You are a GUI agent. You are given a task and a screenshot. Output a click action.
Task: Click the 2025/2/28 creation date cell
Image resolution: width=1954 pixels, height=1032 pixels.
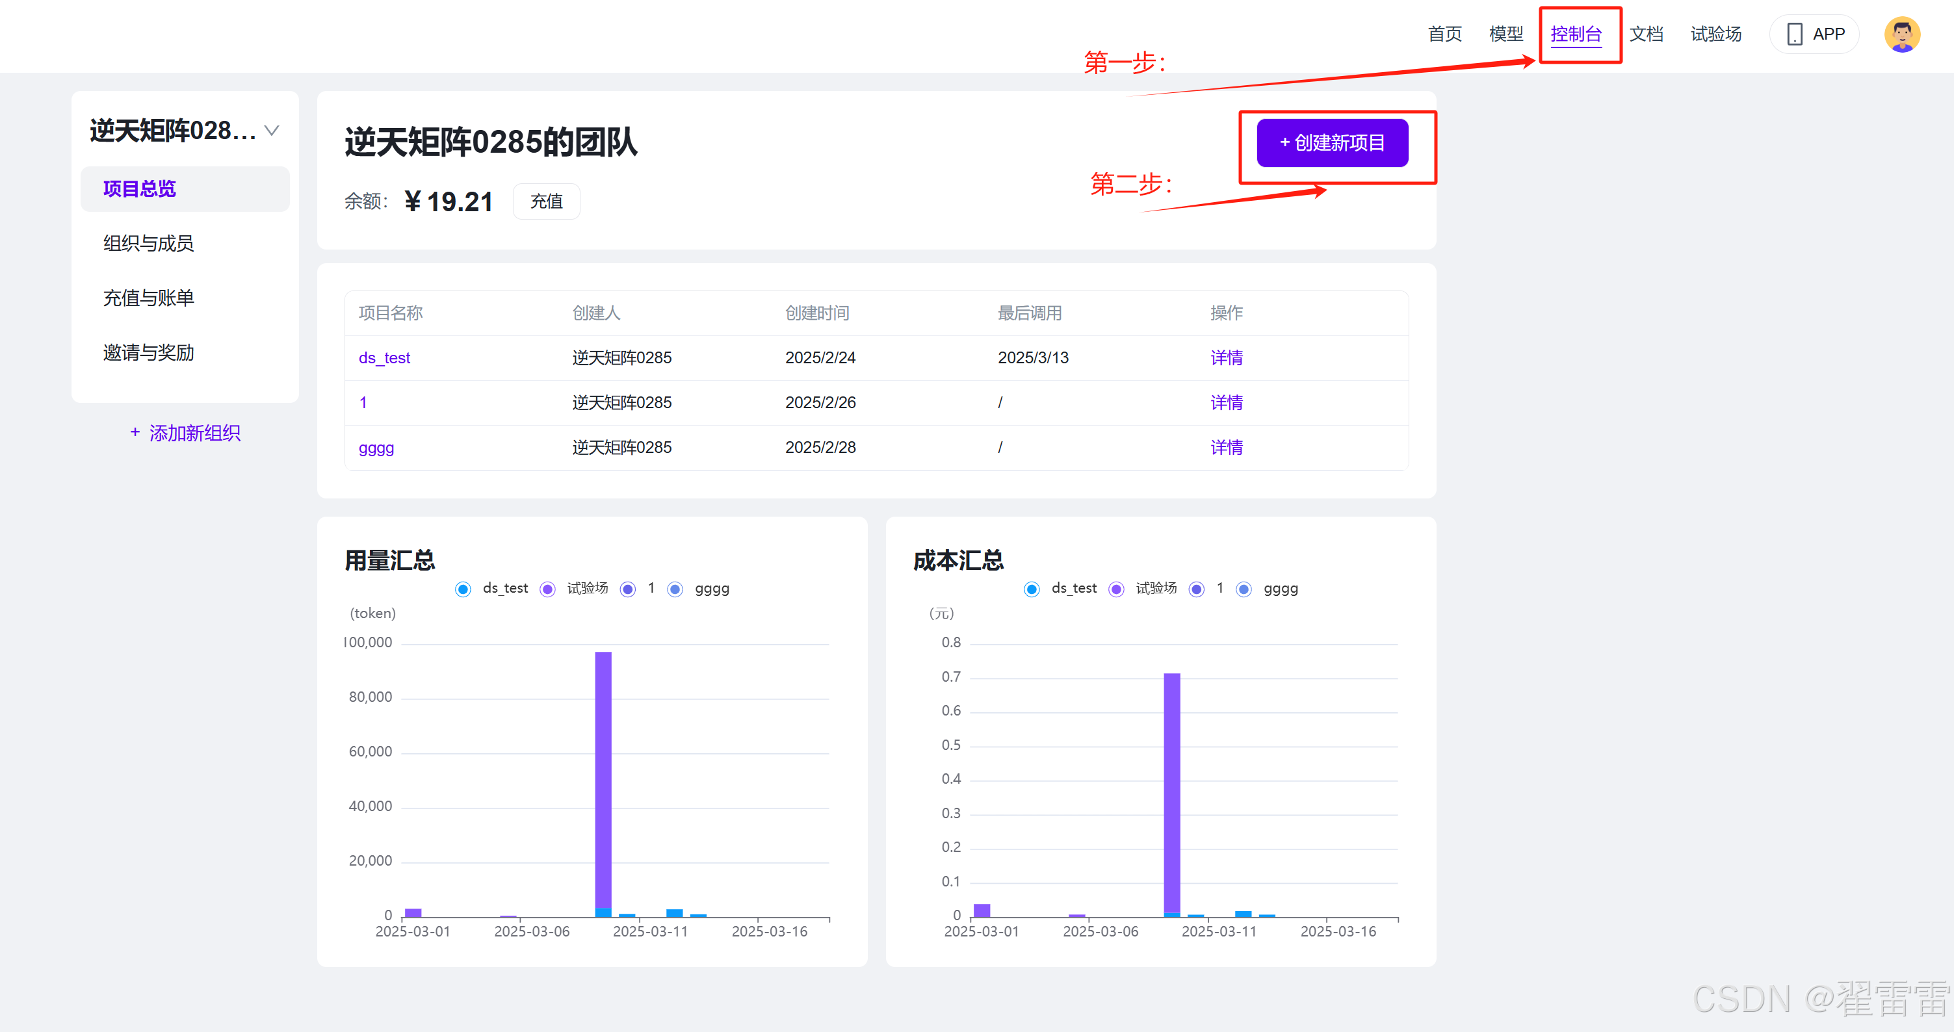(820, 447)
